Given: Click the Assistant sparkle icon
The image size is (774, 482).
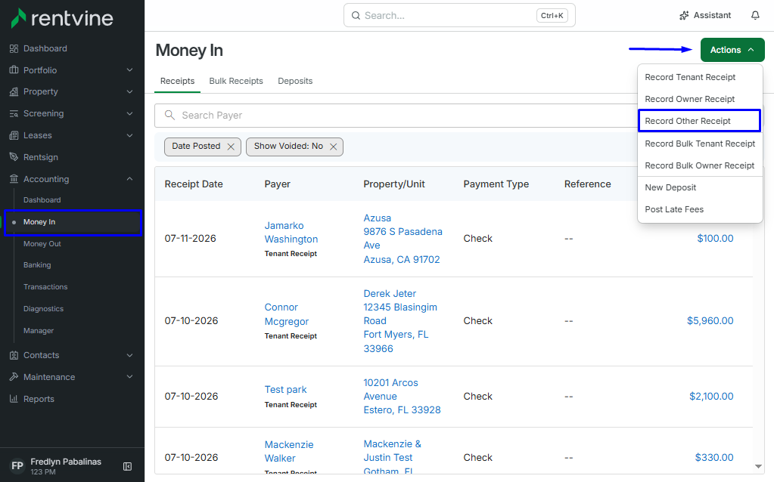Looking at the screenshot, I should click(x=684, y=15).
